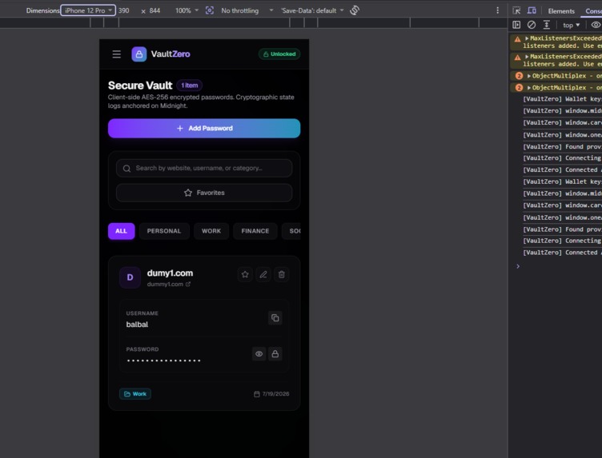Screen dimensions: 602x458
Task: Click the live expression eye icon
Action: (596, 25)
